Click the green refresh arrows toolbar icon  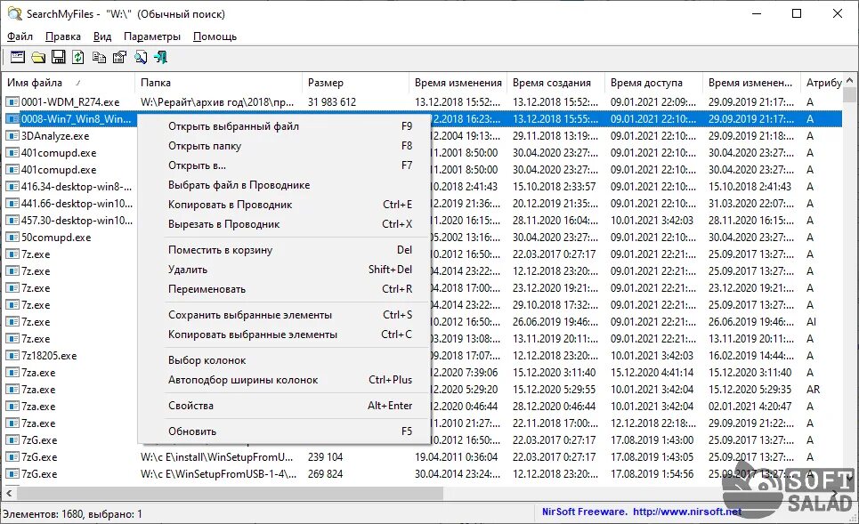(78, 57)
